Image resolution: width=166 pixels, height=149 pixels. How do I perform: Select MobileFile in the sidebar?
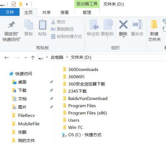click(29, 124)
